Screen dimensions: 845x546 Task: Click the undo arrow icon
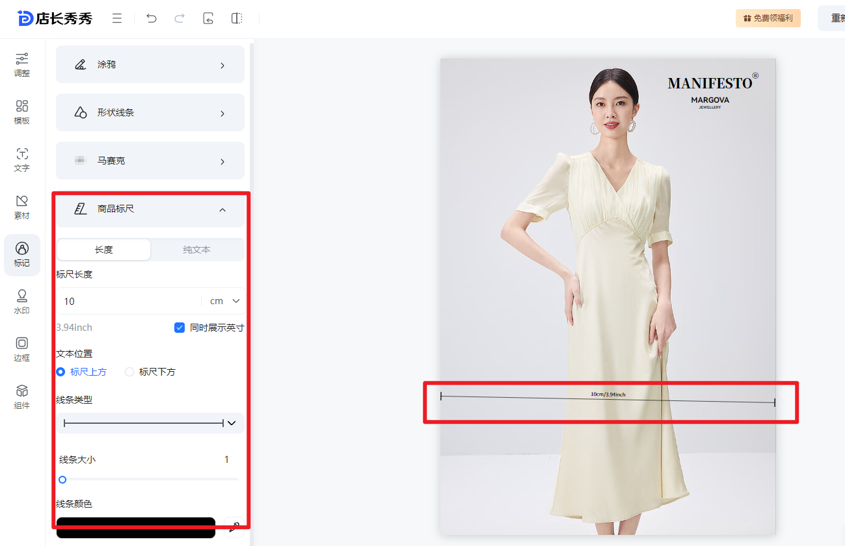pos(152,18)
